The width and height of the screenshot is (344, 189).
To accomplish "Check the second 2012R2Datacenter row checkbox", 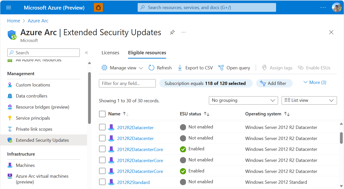I will pyautogui.click(x=102, y=138).
